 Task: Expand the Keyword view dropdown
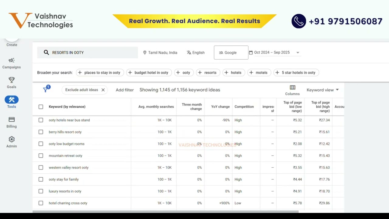coord(323,90)
